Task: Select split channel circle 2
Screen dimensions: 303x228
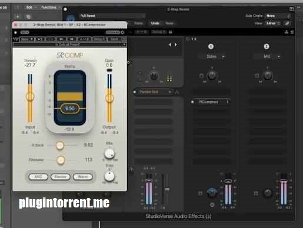Action: [x=267, y=46]
